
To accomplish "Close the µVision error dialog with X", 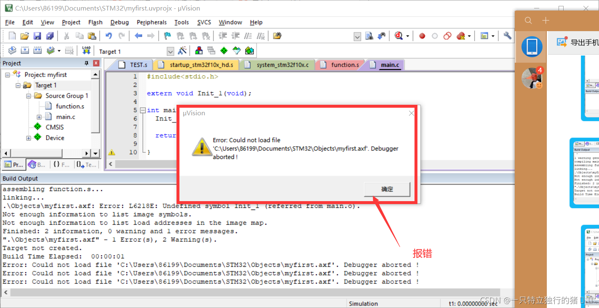I will click(412, 113).
